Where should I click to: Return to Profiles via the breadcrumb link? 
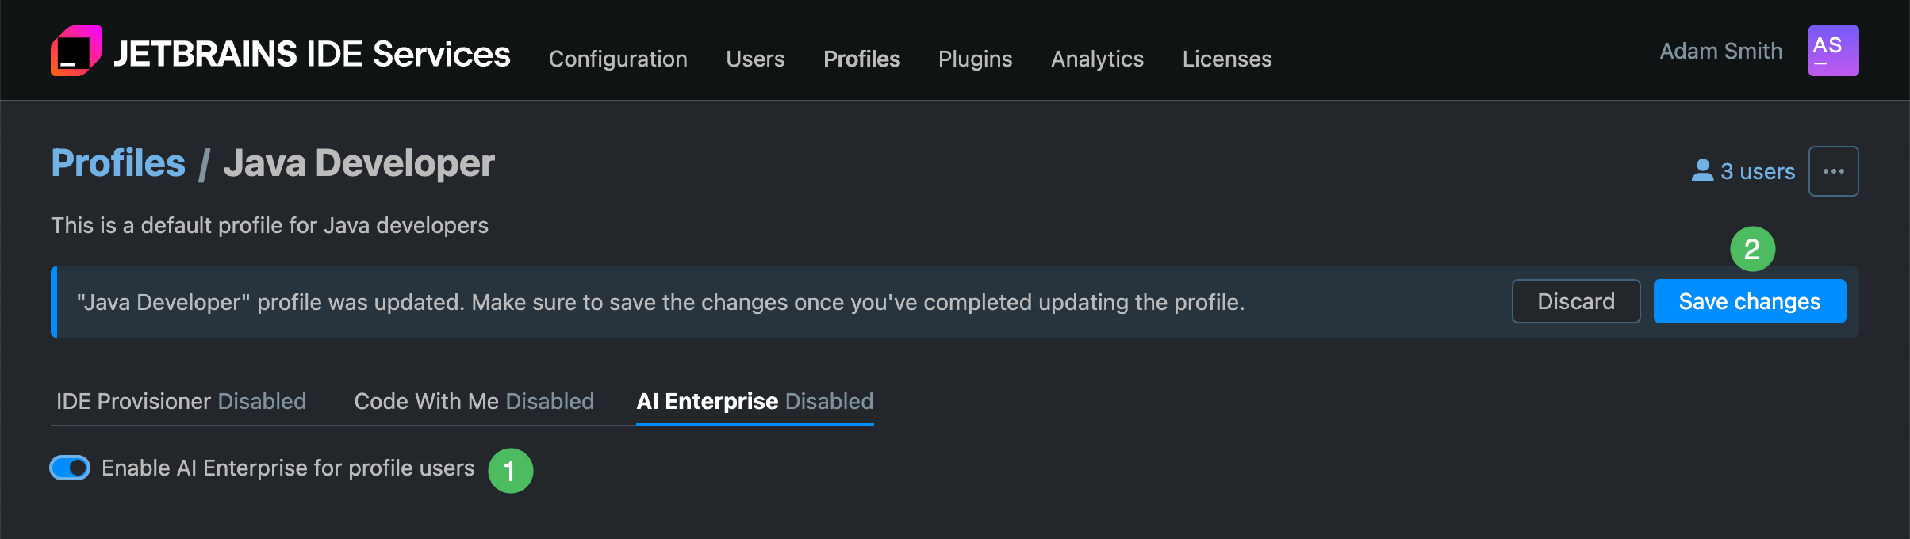117,162
